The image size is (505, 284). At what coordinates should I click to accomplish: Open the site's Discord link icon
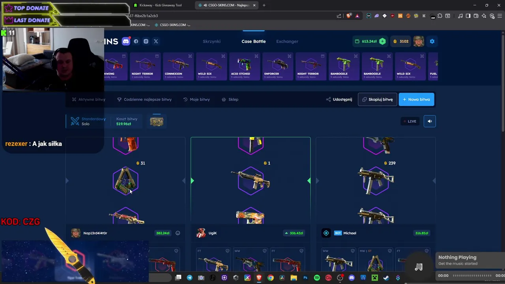click(126, 41)
